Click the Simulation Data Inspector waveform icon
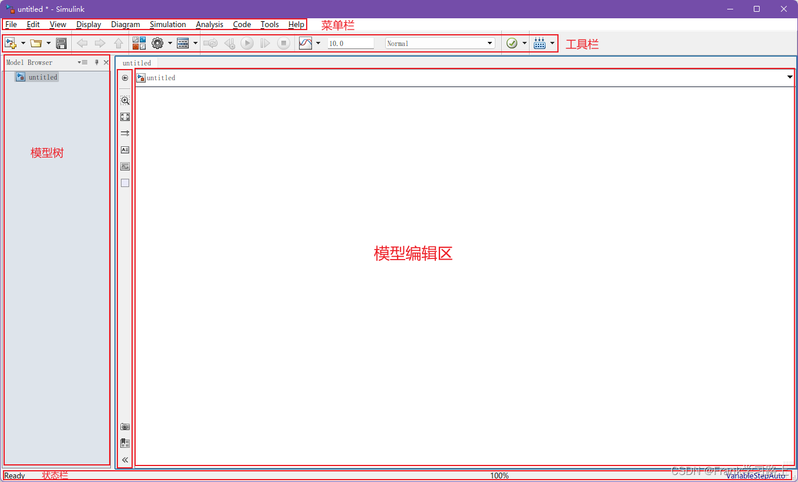 306,42
